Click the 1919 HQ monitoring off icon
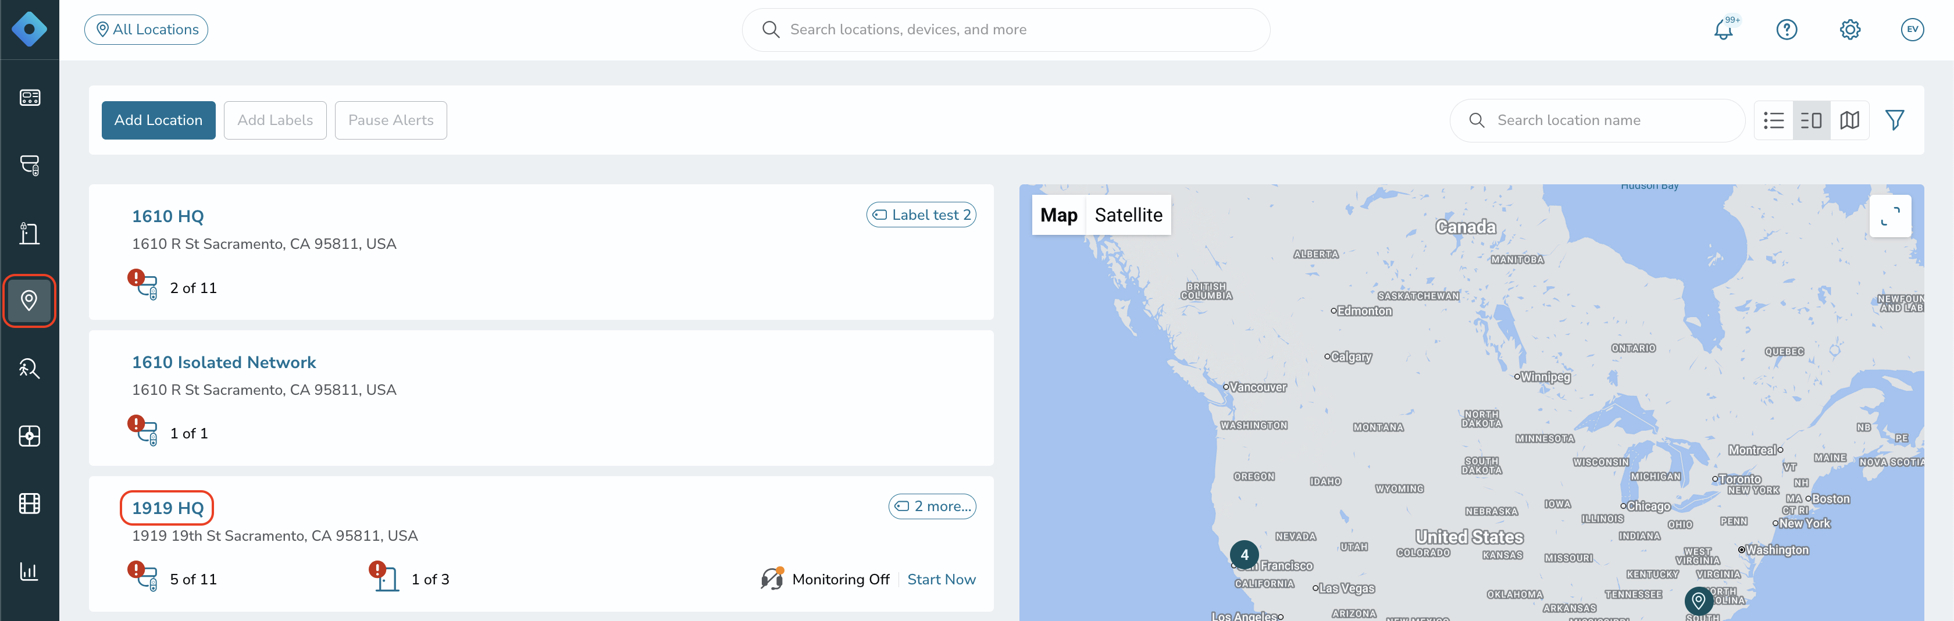The height and width of the screenshot is (621, 1954). click(x=772, y=579)
